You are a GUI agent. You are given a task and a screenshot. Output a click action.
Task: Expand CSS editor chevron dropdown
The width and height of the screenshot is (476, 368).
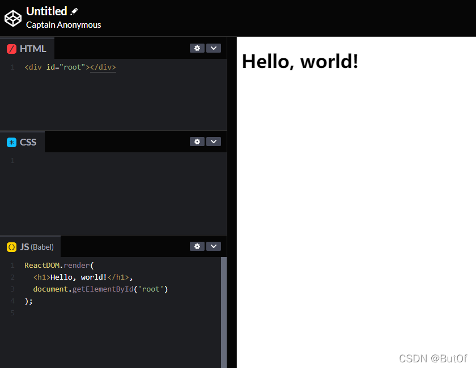tap(214, 142)
